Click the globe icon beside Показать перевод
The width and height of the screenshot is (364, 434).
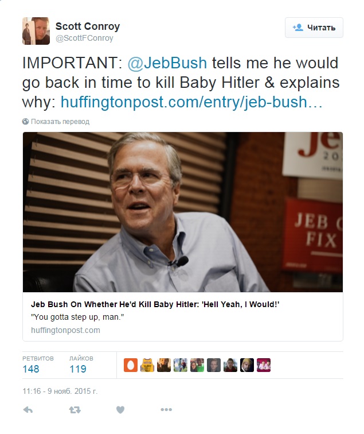click(x=26, y=122)
